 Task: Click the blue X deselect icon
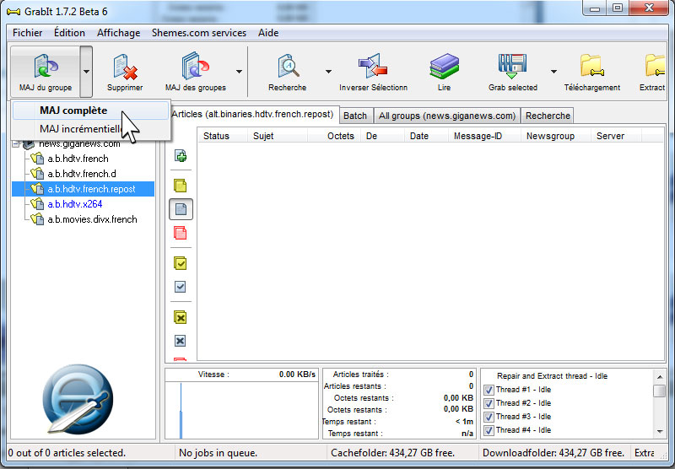coord(181,341)
